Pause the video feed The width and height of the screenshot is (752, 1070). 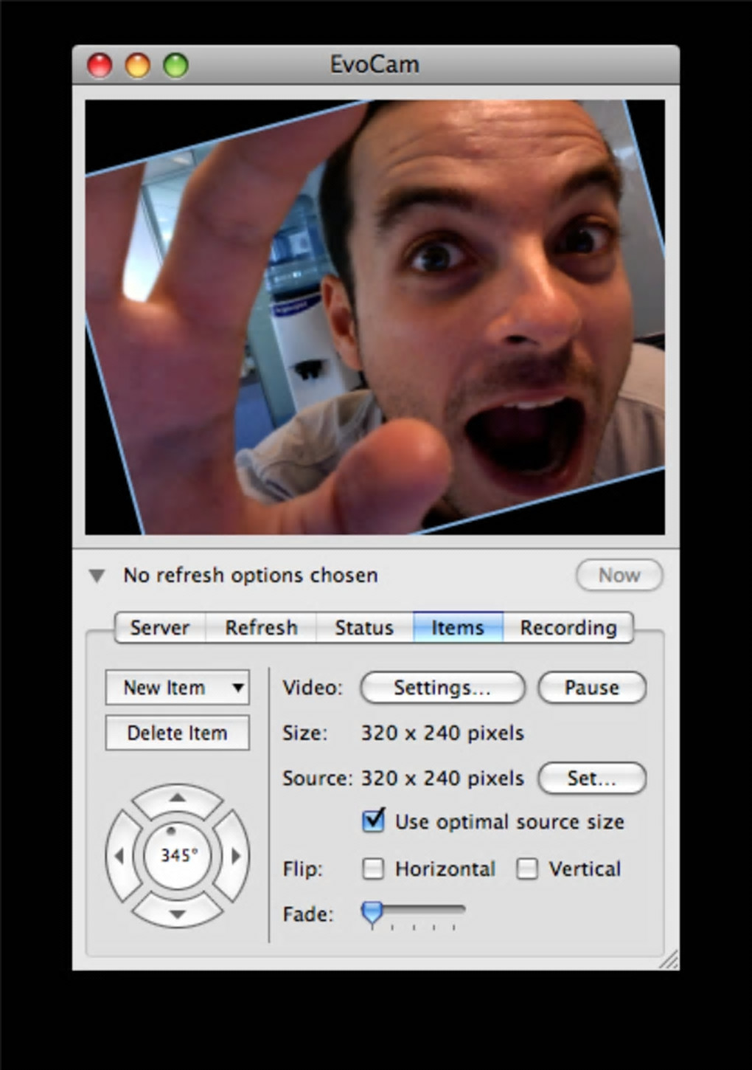(592, 688)
